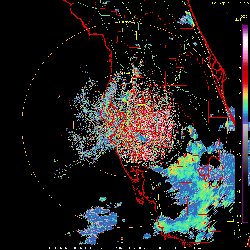Click the 5 value on color scale
250x250 pixels.
[240, 56]
